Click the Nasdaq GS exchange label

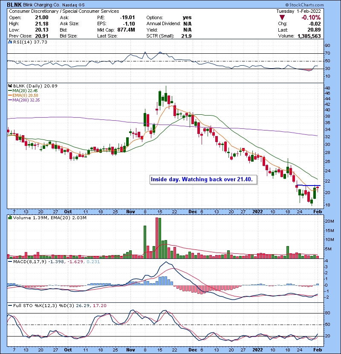click(74, 5)
